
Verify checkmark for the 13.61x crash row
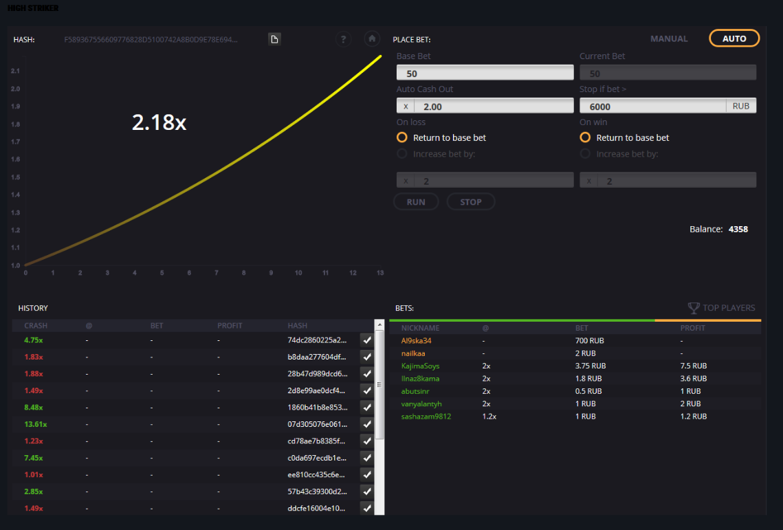point(367,424)
